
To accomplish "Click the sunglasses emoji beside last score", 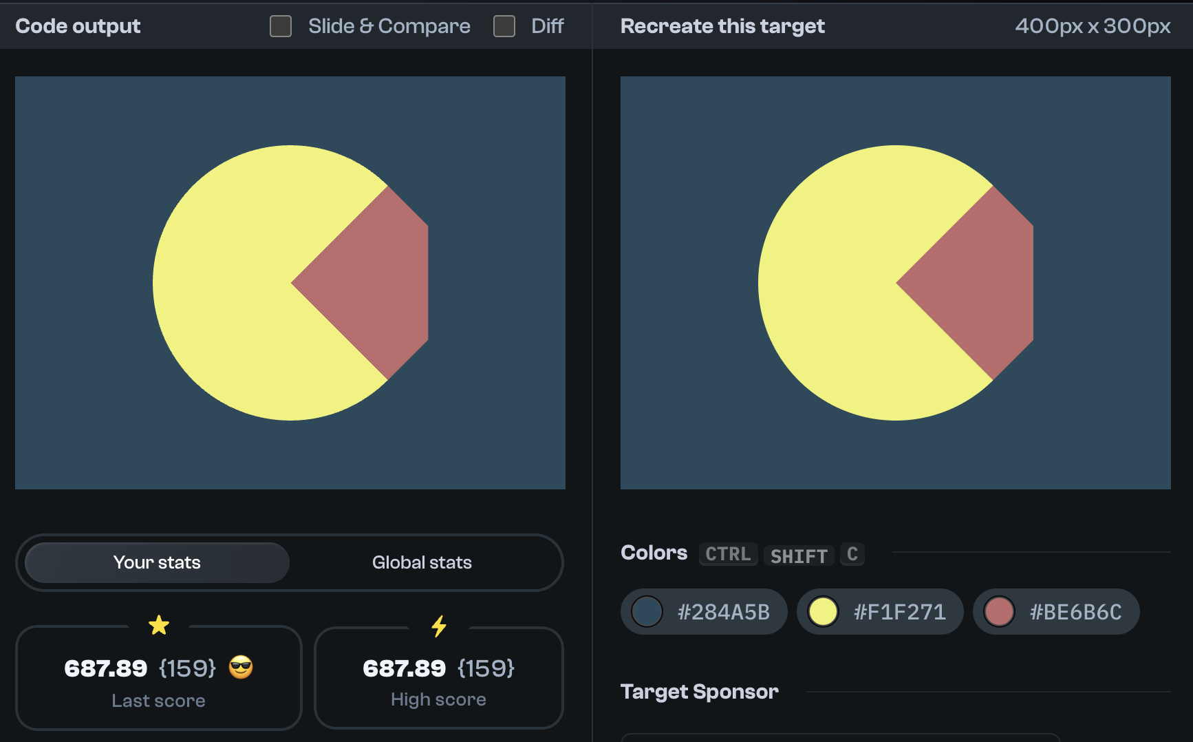I will coord(241,667).
